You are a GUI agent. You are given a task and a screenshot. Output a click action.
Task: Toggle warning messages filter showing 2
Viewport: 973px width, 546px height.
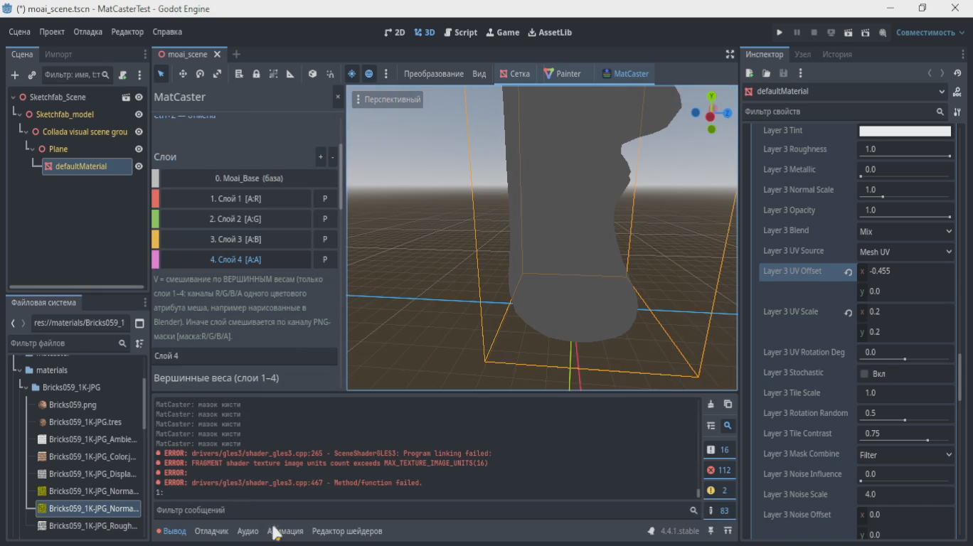tap(718, 491)
